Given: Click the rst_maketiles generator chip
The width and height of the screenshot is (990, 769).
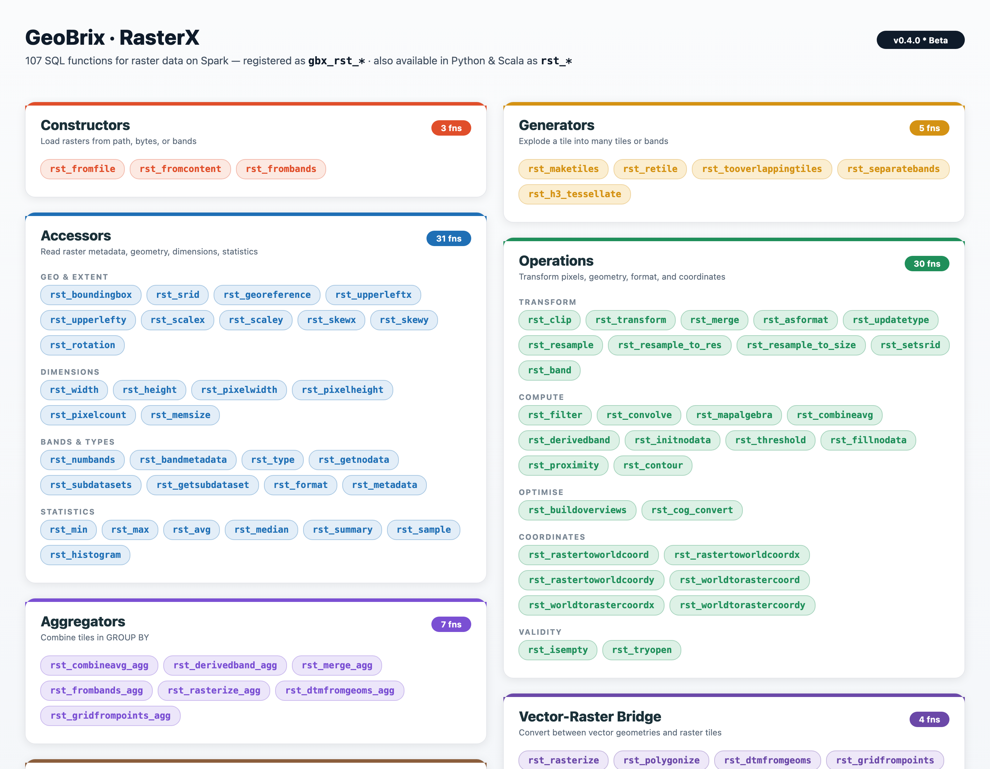Looking at the screenshot, I should pyautogui.click(x=564, y=169).
